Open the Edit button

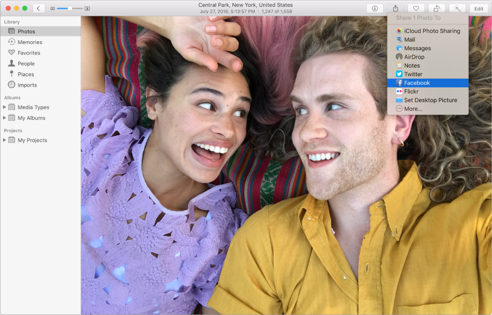point(478,8)
